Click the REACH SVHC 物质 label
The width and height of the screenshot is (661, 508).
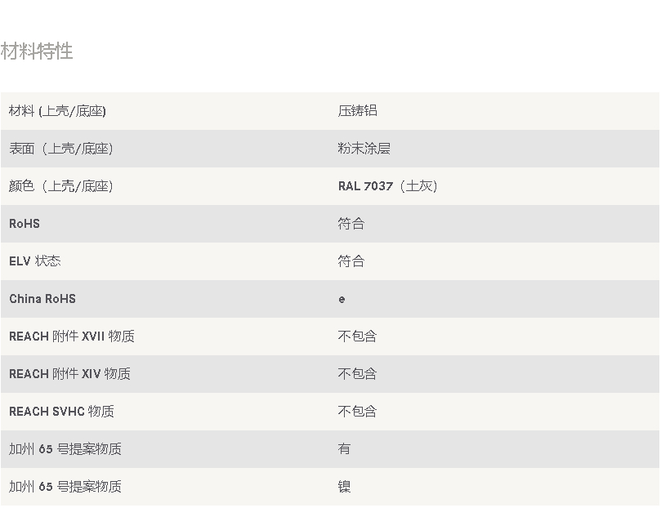click(61, 412)
